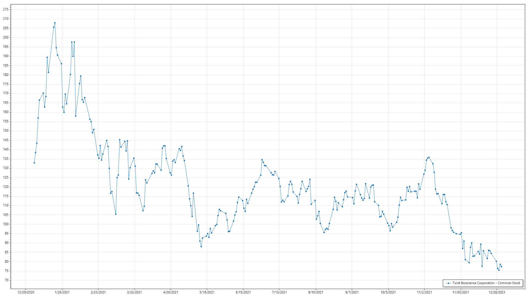The image size is (529, 297).
Task: Click the Twist Bioscience Corporation legend label
Action: [486, 283]
